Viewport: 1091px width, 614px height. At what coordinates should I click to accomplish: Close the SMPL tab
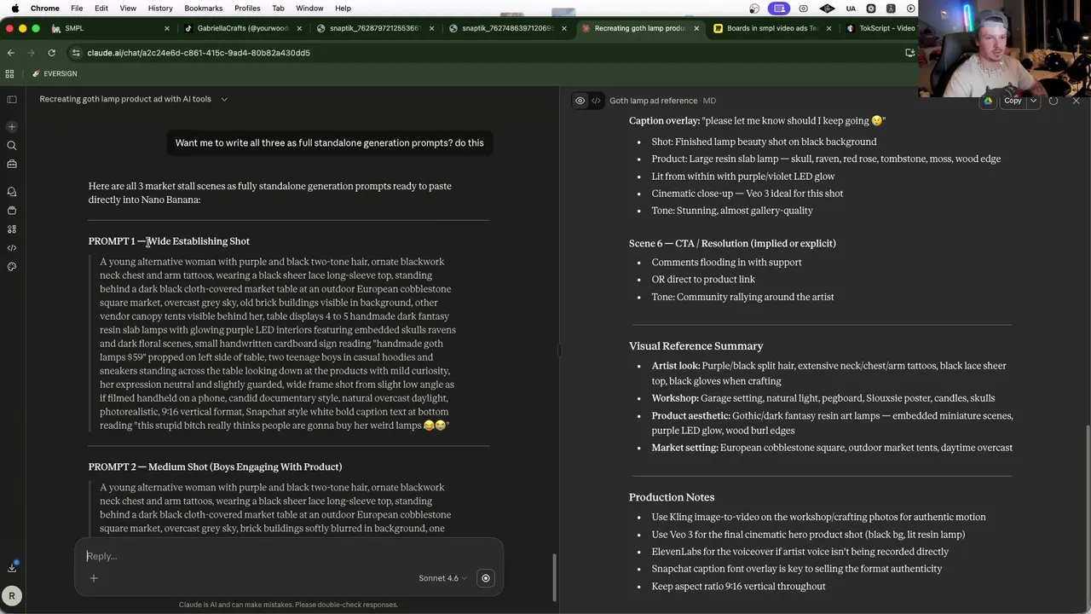tap(167, 28)
